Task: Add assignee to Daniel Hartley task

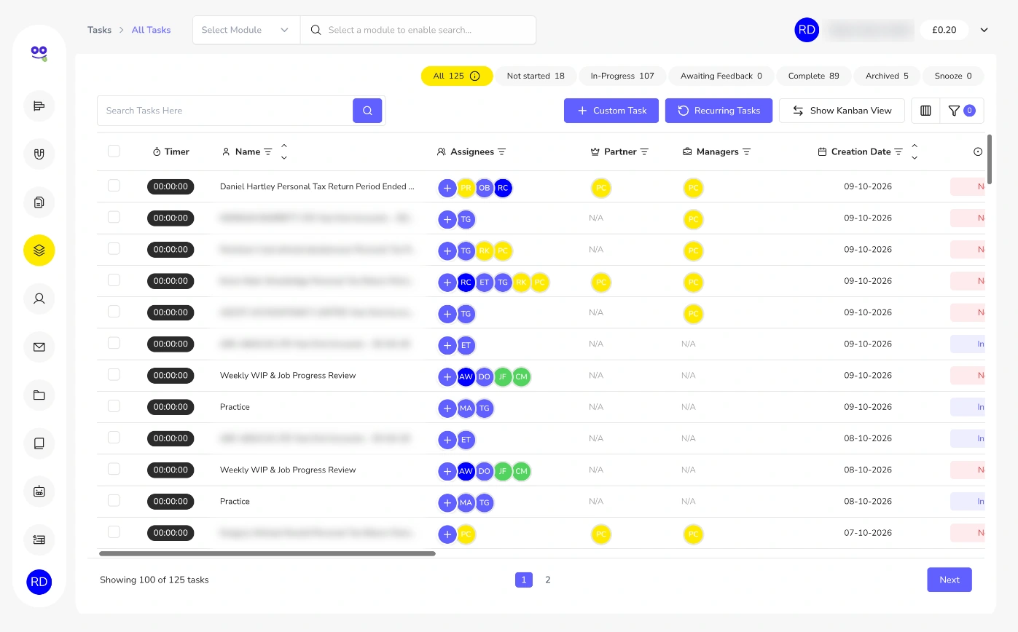Action: pos(447,188)
